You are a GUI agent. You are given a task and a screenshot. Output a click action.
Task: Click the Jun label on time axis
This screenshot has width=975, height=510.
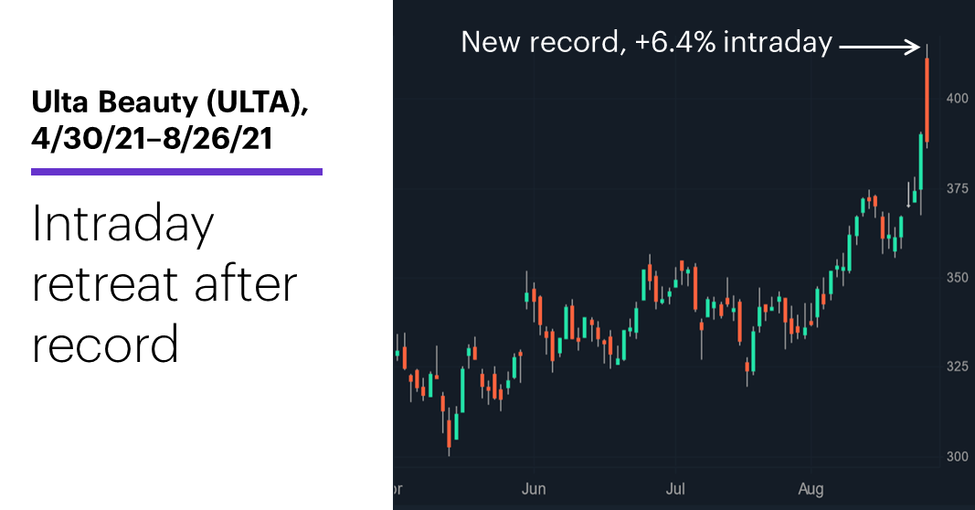coord(534,489)
